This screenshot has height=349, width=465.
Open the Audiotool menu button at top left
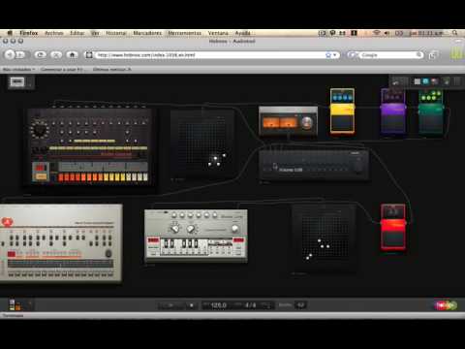pos(17,82)
